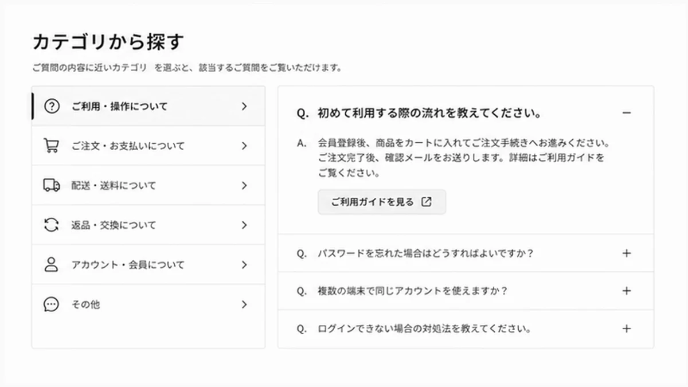Open the ご利用ガイドを見る button
The height and width of the screenshot is (387, 688).
382,202
